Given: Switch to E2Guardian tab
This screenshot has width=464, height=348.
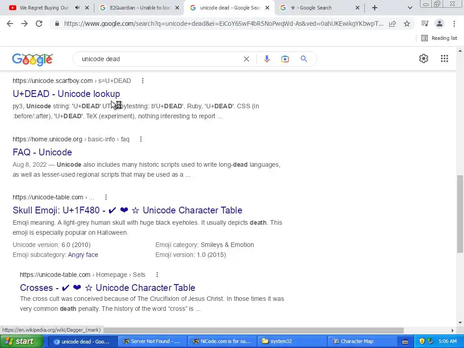Looking at the screenshot, I should [136, 8].
